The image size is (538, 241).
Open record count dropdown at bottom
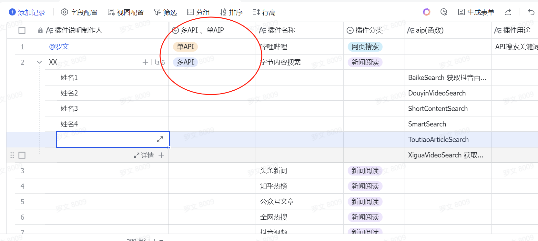point(161,239)
